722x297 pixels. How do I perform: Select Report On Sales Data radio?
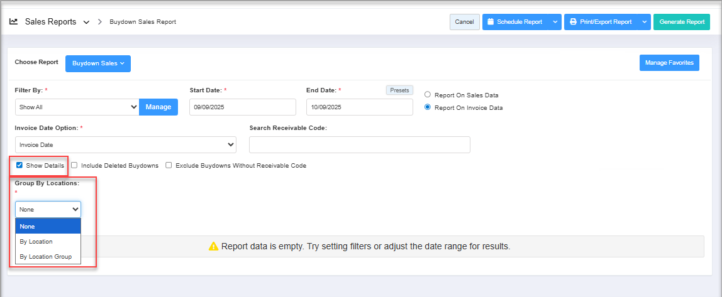pos(428,95)
